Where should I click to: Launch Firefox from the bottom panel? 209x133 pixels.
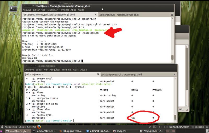tap(39, 127)
